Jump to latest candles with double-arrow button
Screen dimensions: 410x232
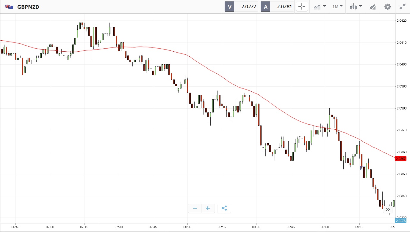click(x=388, y=209)
